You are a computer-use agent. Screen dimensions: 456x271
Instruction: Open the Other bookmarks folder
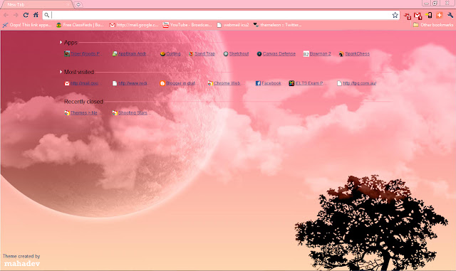point(433,25)
